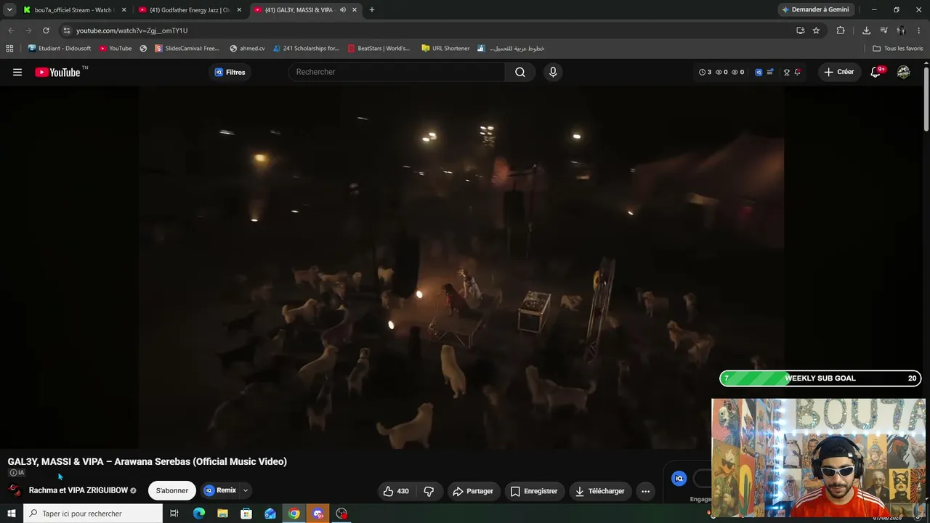Click the magnifier search button
Viewport: 930px width, 523px height.
[x=520, y=72]
